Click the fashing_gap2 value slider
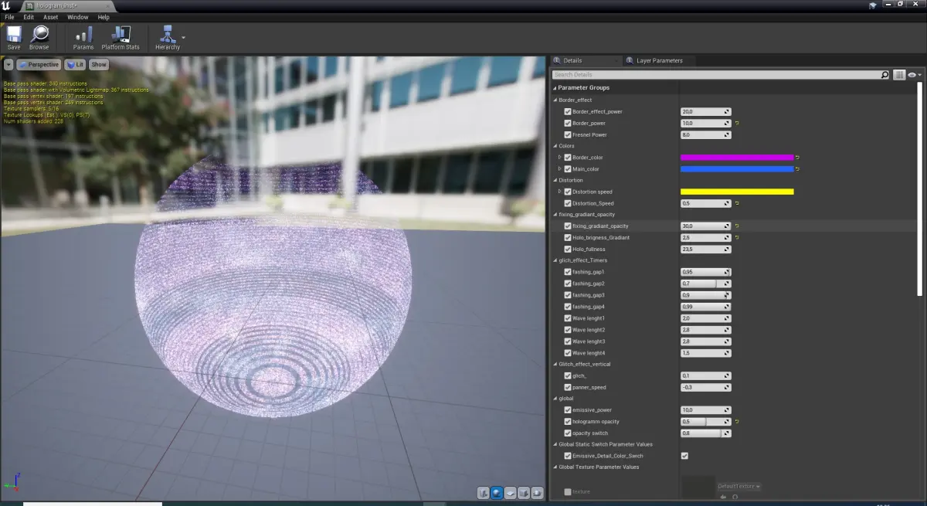The width and height of the screenshot is (927, 506). point(705,284)
